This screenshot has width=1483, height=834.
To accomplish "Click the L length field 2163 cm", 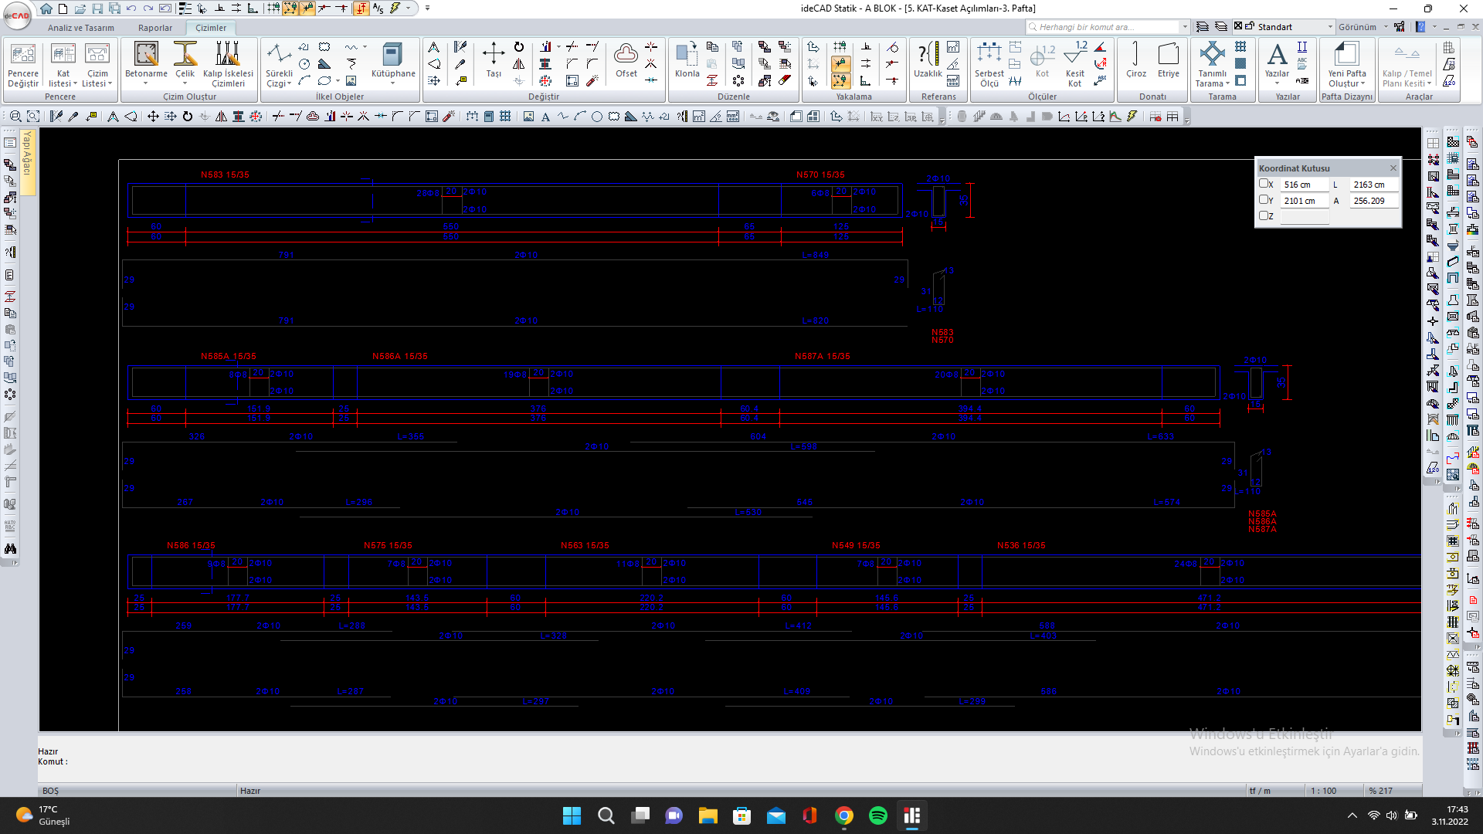I will pyautogui.click(x=1374, y=185).
